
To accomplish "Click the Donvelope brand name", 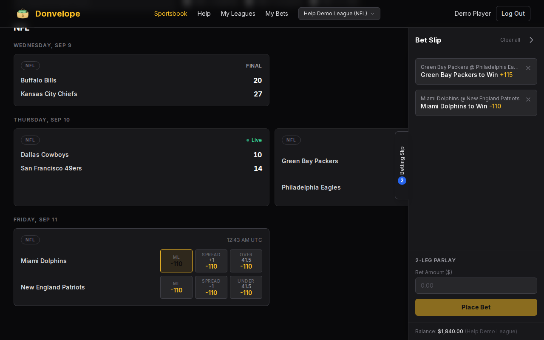I will pos(58,14).
